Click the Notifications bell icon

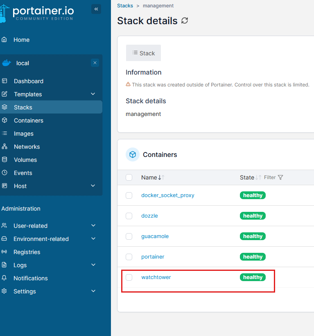pos(4,278)
